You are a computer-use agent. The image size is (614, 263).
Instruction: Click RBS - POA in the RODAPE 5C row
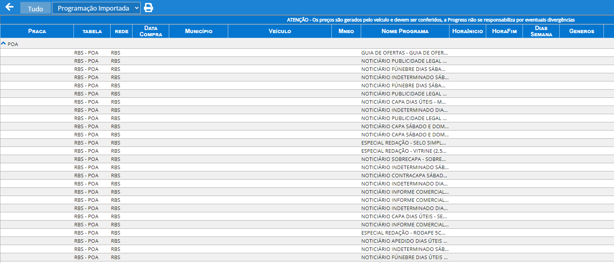(86, 233)
